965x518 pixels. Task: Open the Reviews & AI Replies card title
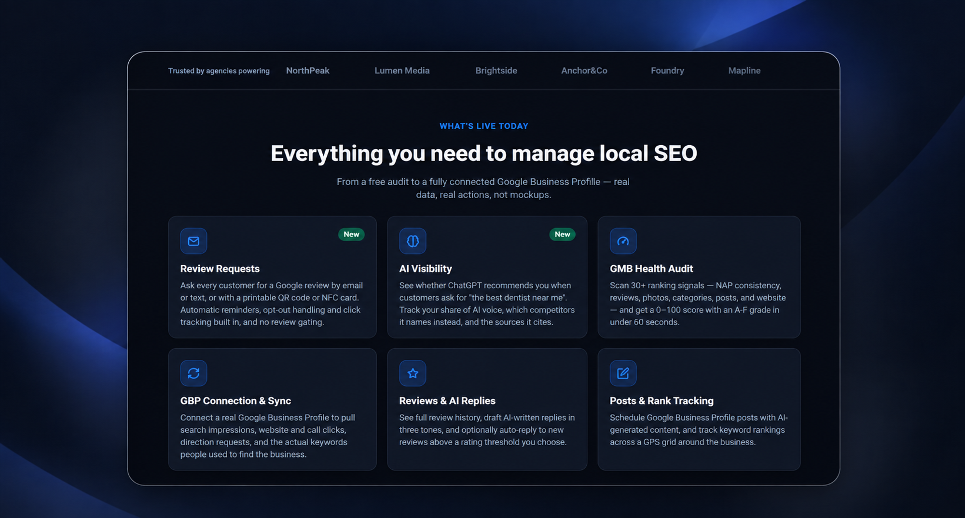[x=447, y=401]
